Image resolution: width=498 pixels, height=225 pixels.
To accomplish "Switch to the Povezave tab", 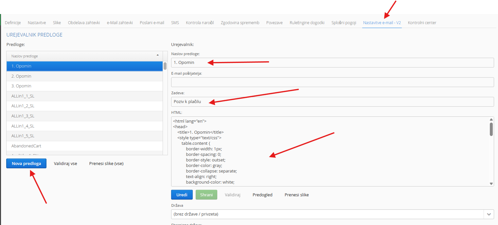I will pos(275,22).
